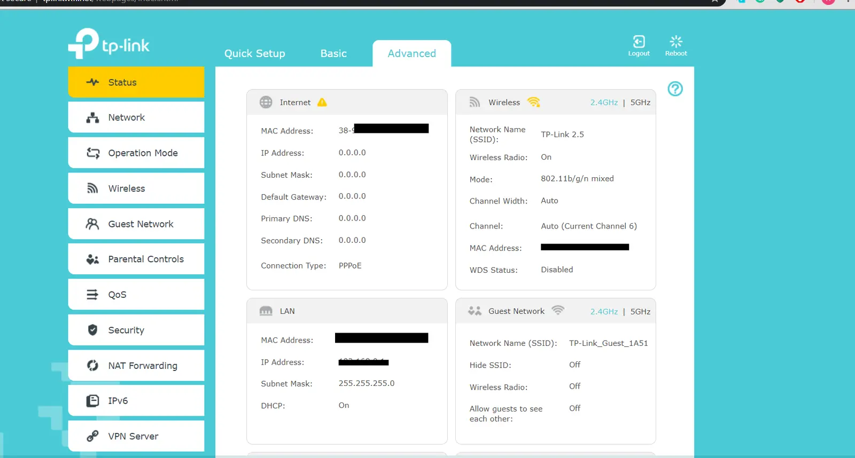855x458 pixels.
Task: Click the Guest Network panel heading text
Action: (516, 311)
